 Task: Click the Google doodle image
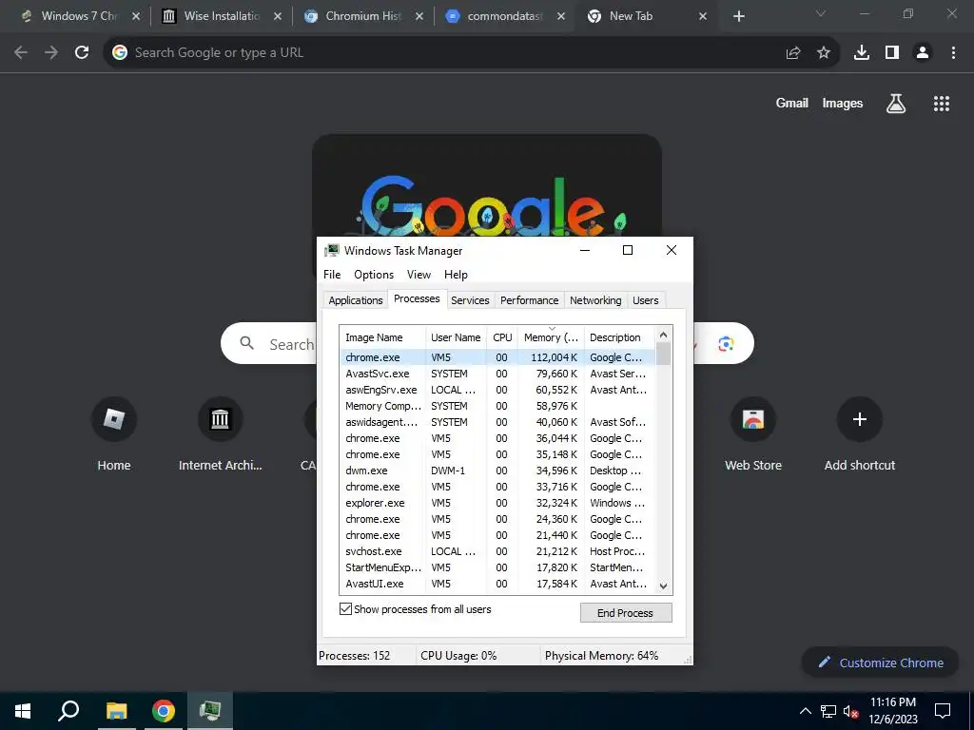(486, 186)
